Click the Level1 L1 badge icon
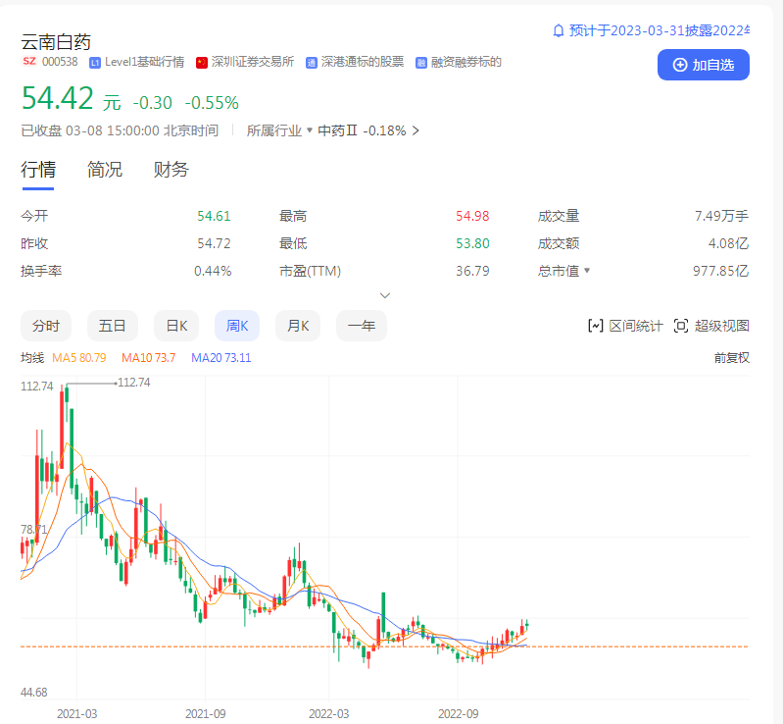The width and height of the screenshot is (783, 724). (x=95, y=63)
